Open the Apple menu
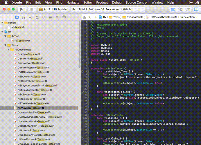 [x=6, y=2]
